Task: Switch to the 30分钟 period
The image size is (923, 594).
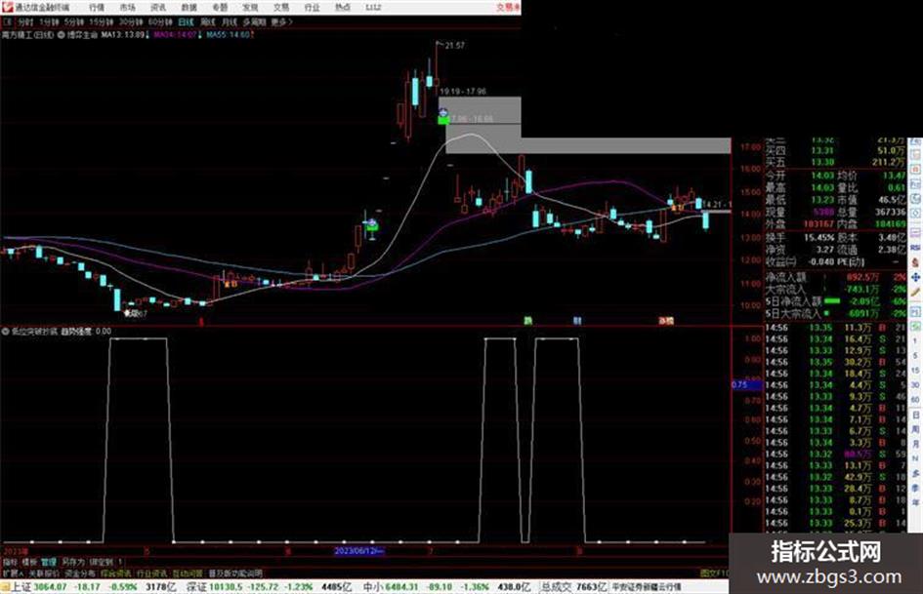Action: [131, 21]
